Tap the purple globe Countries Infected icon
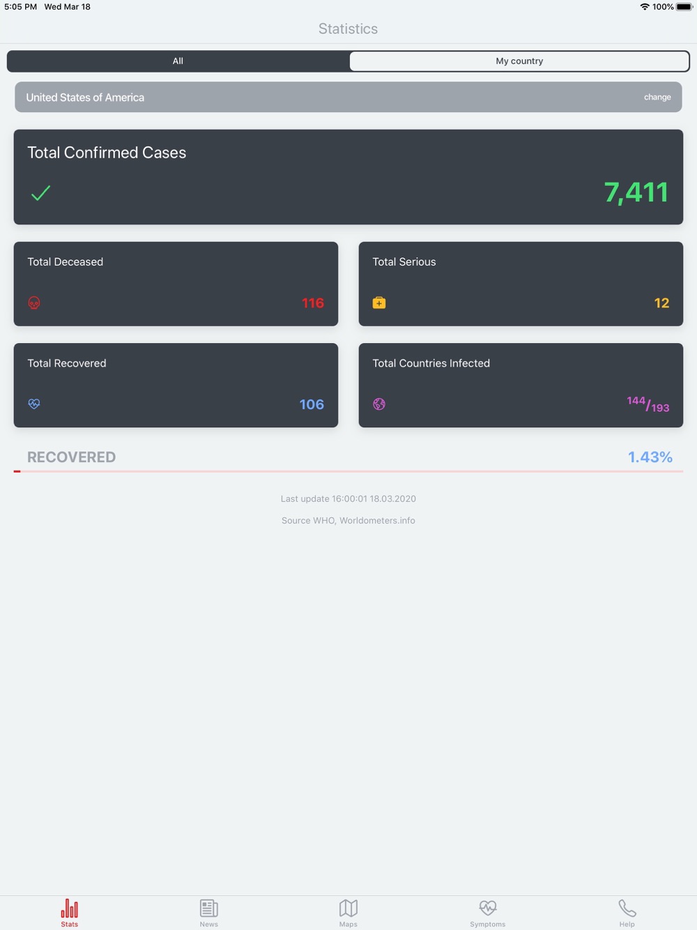This screenshot has height=930, width=697. click(379, 404)
